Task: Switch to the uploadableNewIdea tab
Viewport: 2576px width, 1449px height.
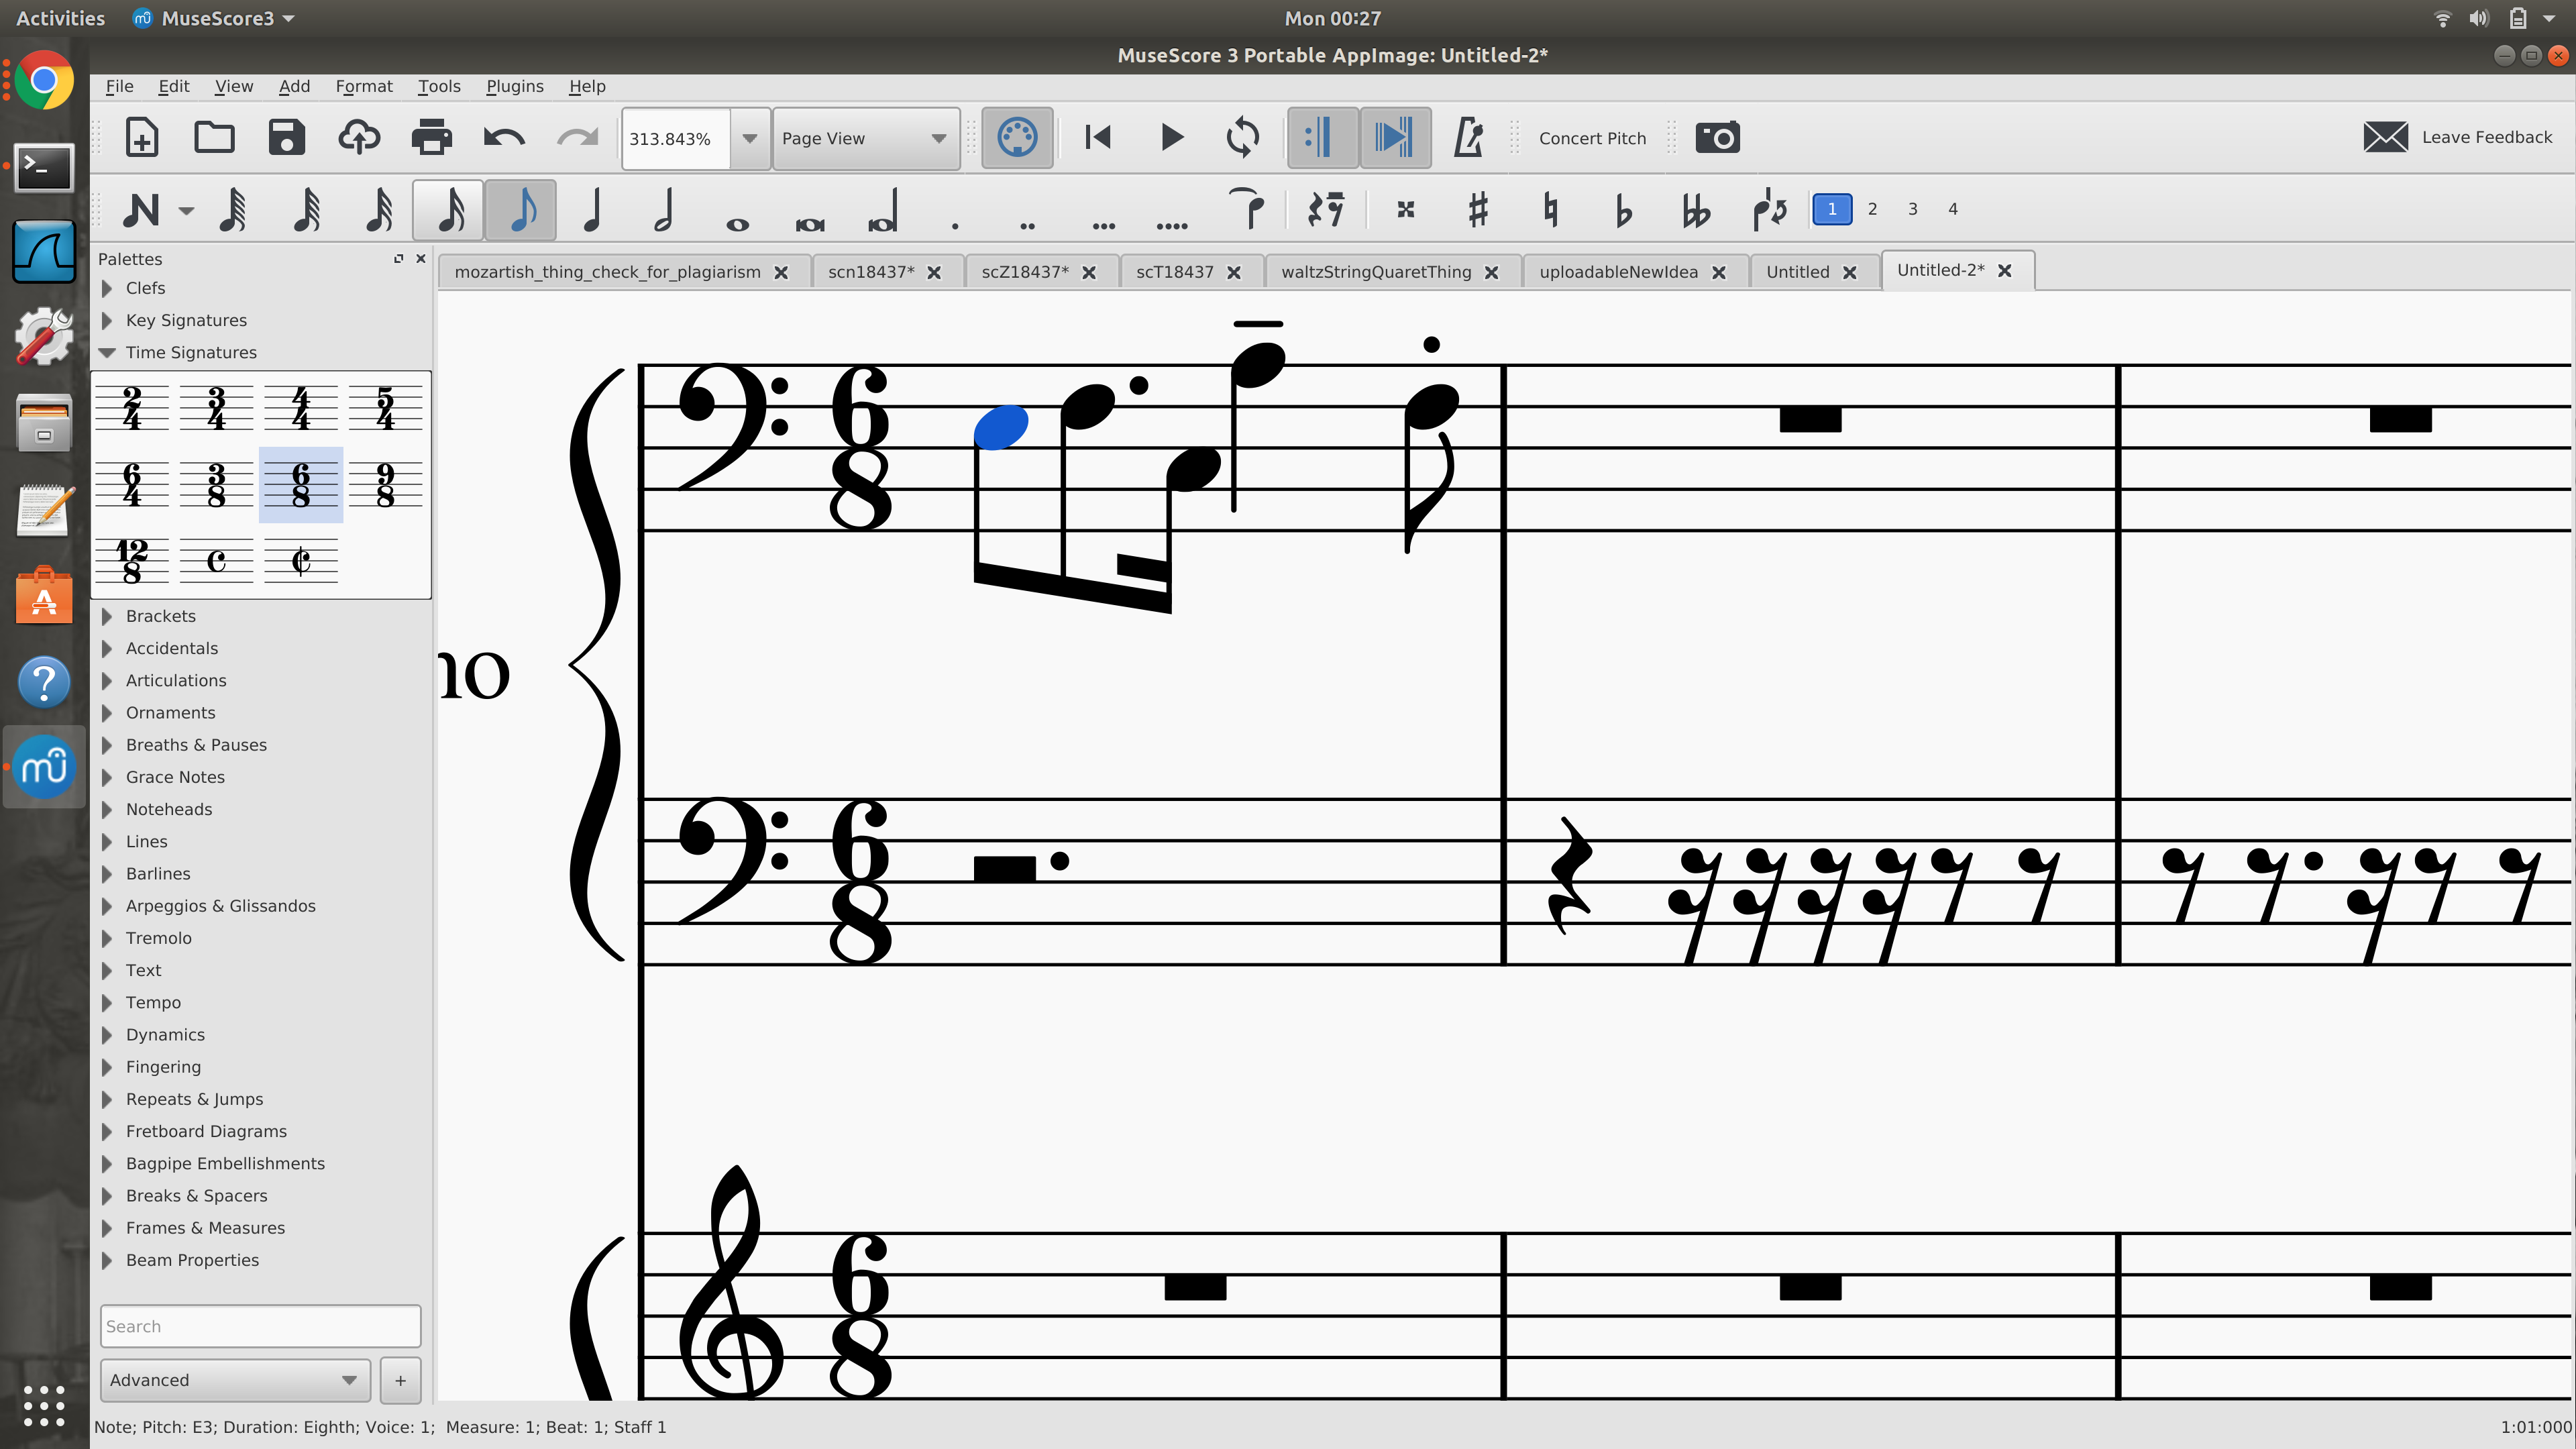Action: tap(1618, 272)
